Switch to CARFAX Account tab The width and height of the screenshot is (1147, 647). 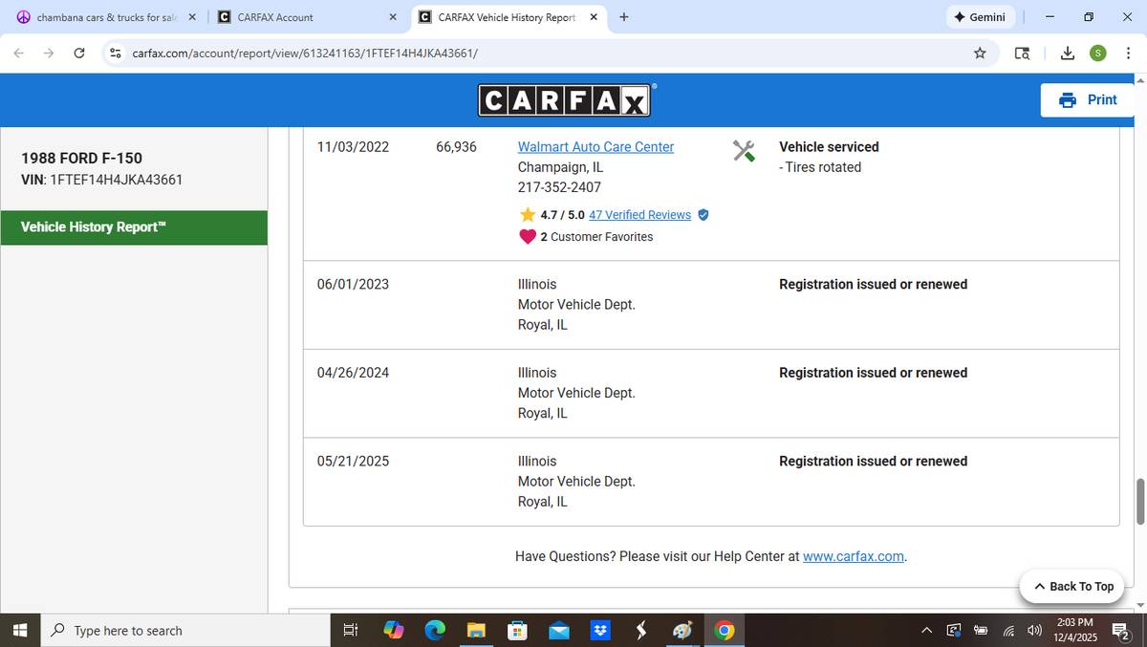296,17
